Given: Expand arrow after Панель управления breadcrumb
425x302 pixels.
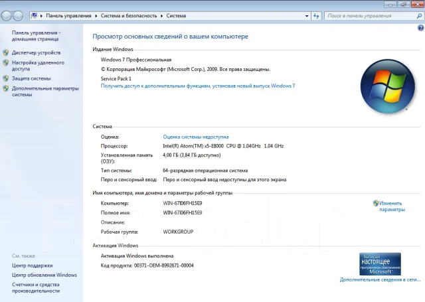Looking at the screenshot, I should (96, 16).
